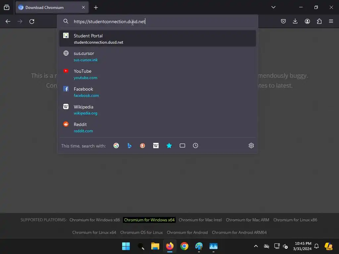The height and width of the screenshot is (254, 339).
Task: Open Copilot preview icon
Action: point(328,246)
